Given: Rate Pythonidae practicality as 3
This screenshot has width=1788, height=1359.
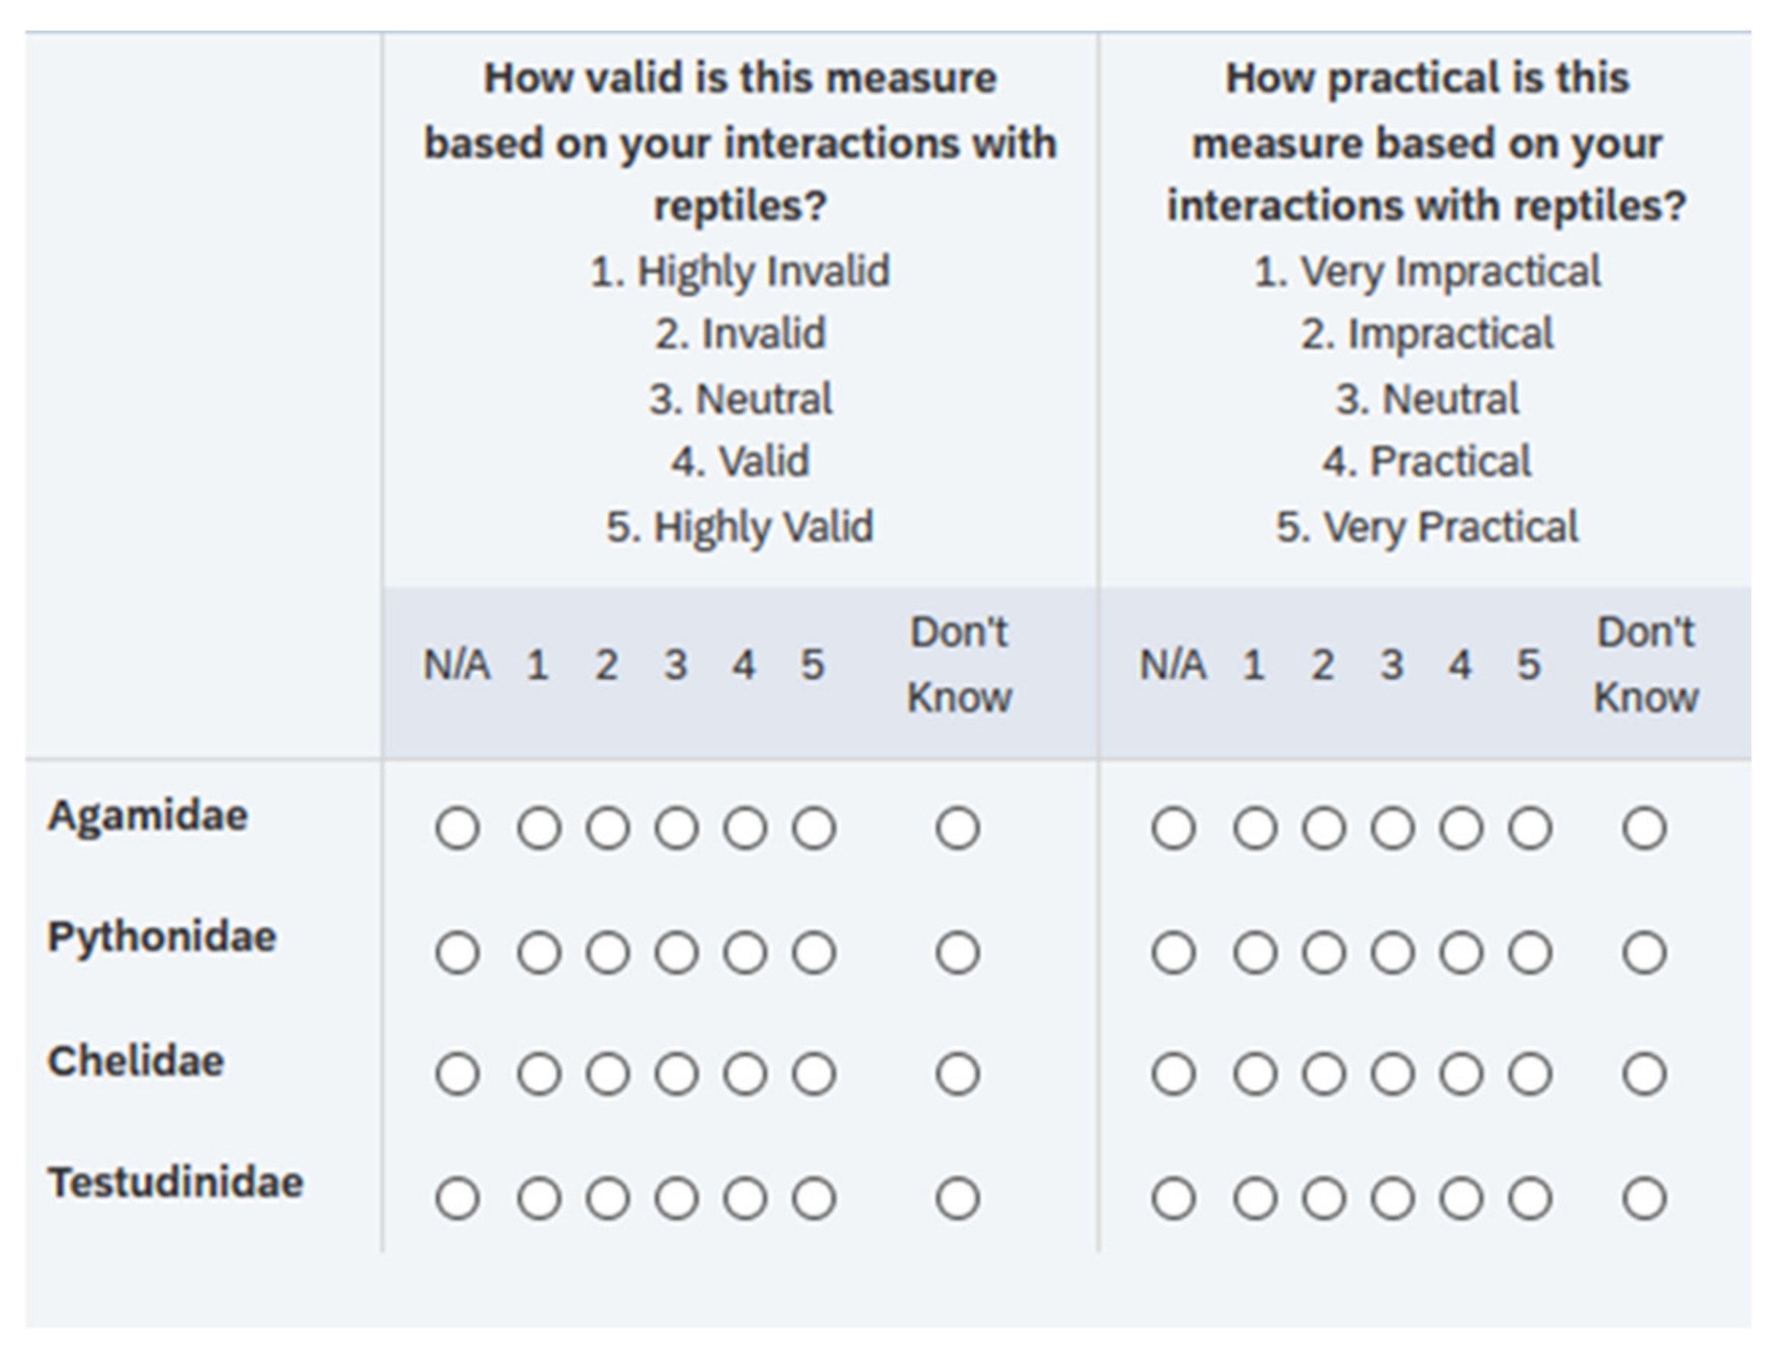Looking at the screenshot, I should [1391, 952].
